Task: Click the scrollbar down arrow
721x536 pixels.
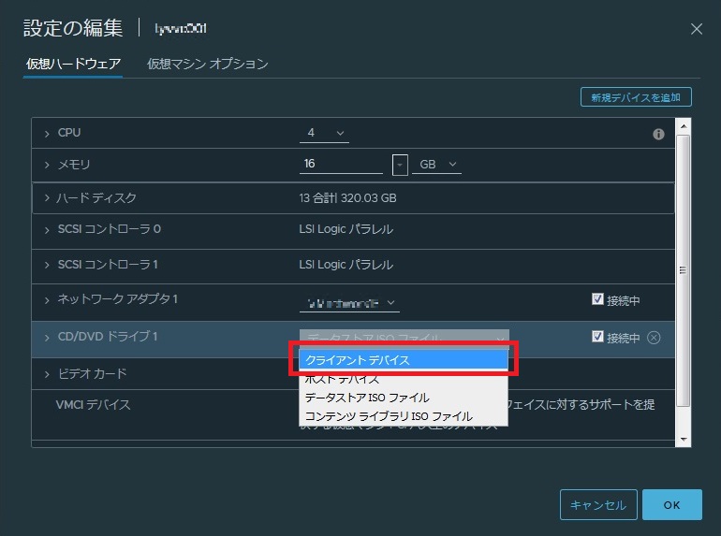Action: coord(684,440)
